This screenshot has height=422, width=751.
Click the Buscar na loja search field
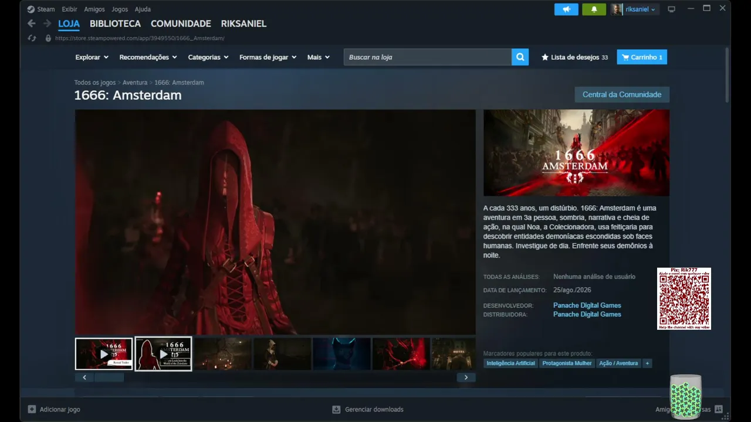(x=428, y=57)
